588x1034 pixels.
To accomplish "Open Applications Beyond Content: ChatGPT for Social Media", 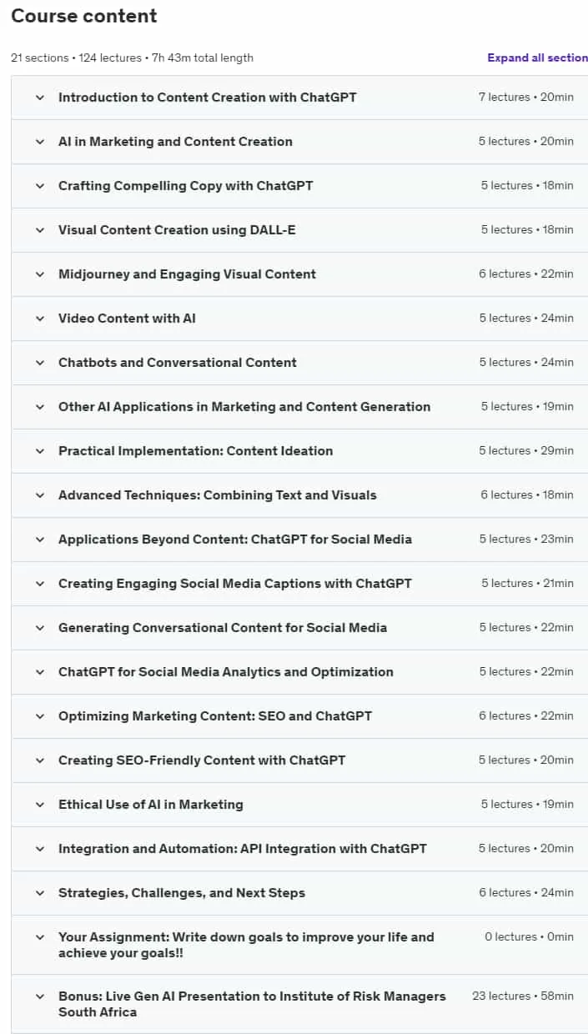I will pos(235,540).
